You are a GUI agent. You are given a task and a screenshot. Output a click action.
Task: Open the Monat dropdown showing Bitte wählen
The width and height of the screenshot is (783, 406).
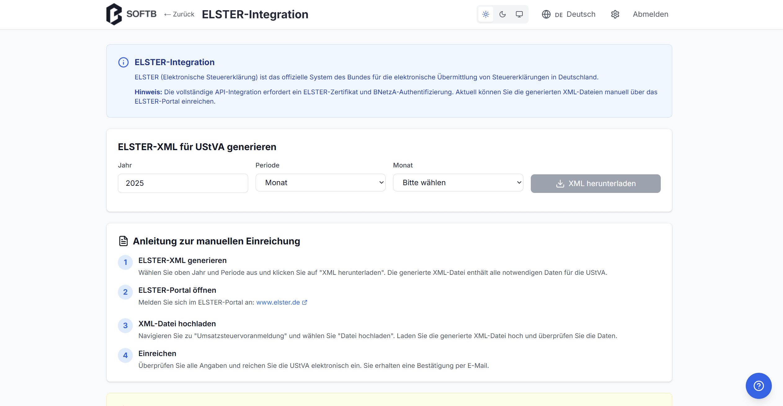coord(458,183)
